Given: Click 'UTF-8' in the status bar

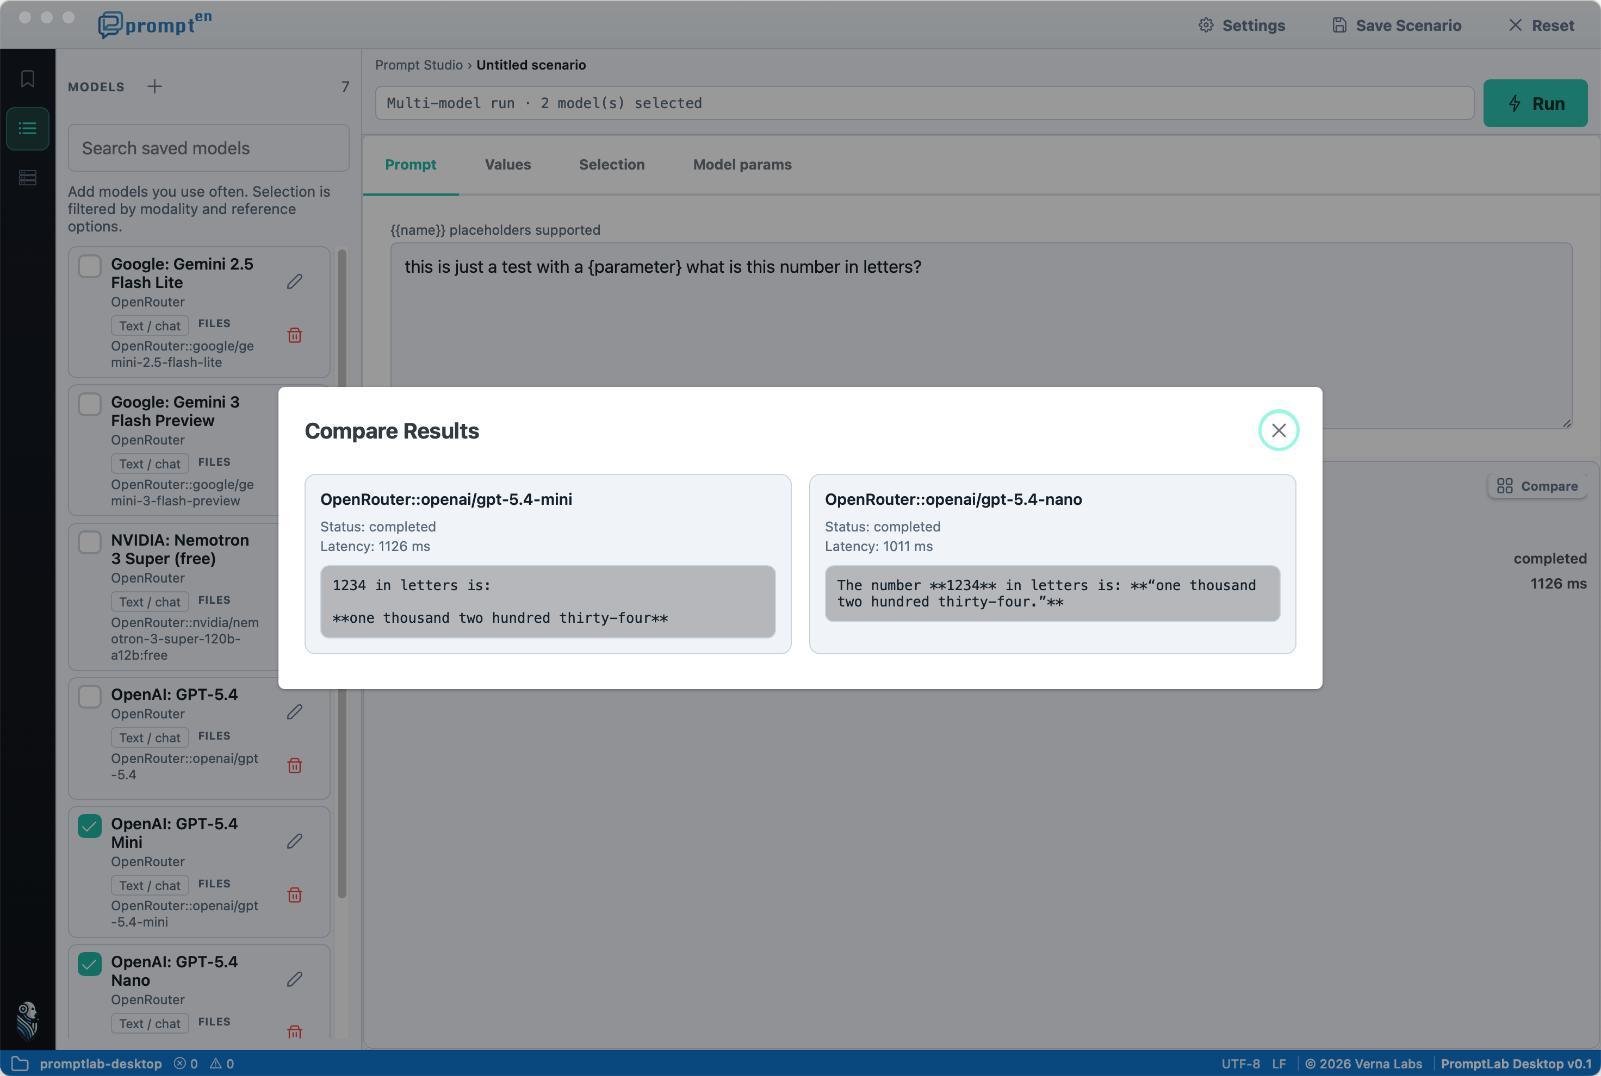Looking at the screenshot, I should point(1240,1064).
